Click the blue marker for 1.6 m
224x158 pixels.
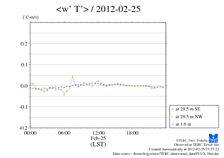173,124
